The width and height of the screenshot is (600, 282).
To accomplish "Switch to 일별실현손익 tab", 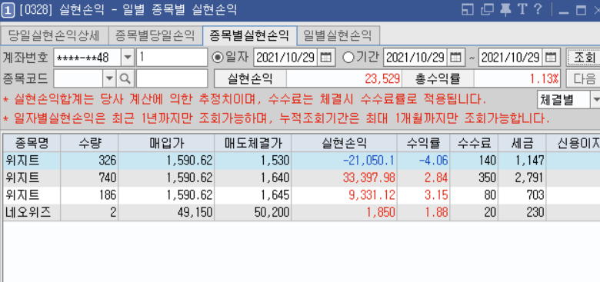I will coord(338,36).
